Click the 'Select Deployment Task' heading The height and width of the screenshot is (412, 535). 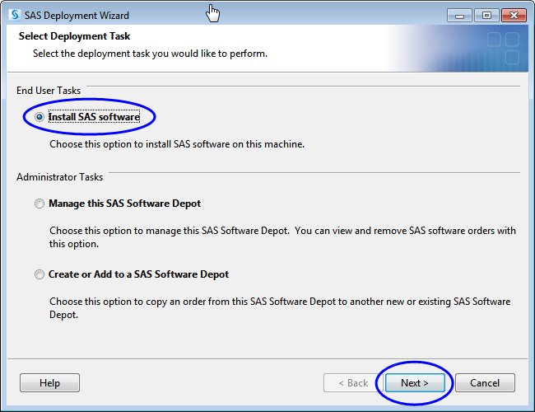click(74, 36)
